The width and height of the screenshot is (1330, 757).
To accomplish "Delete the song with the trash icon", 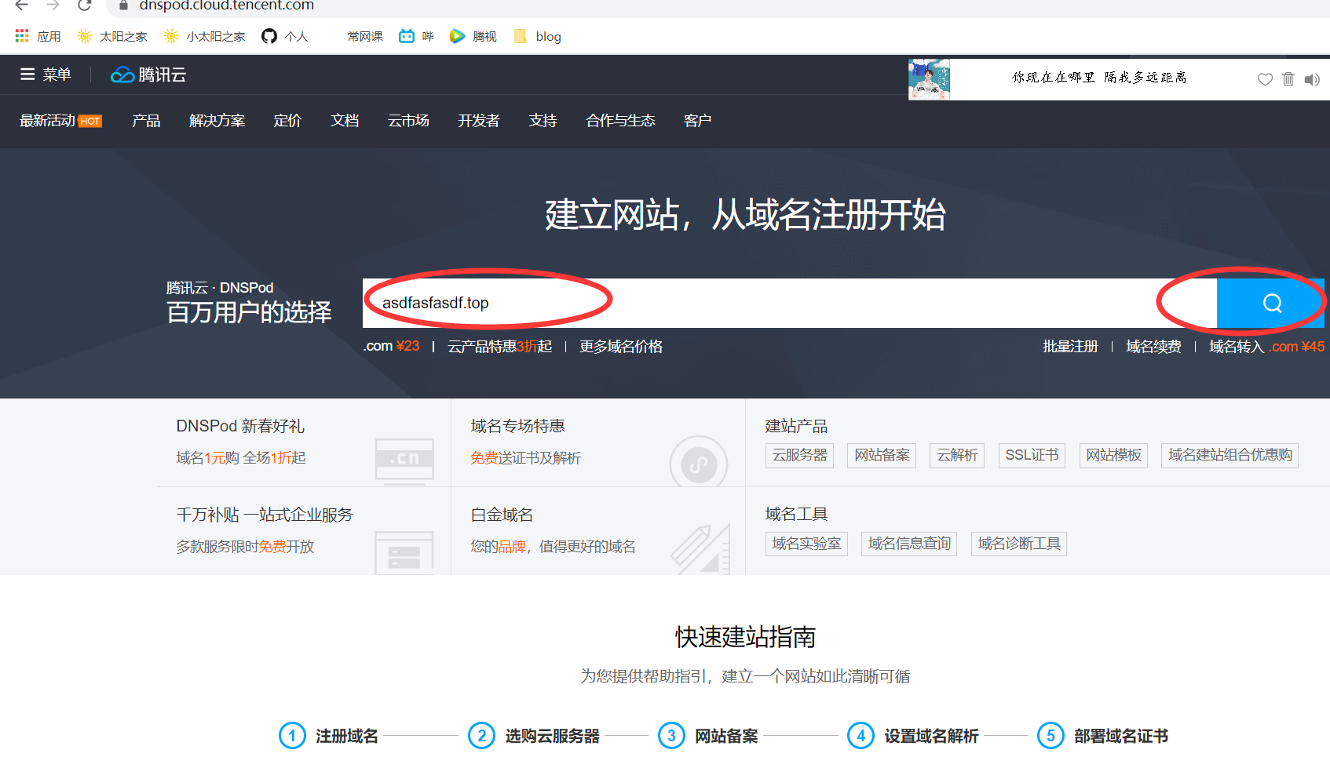I will click(1288, 79).
